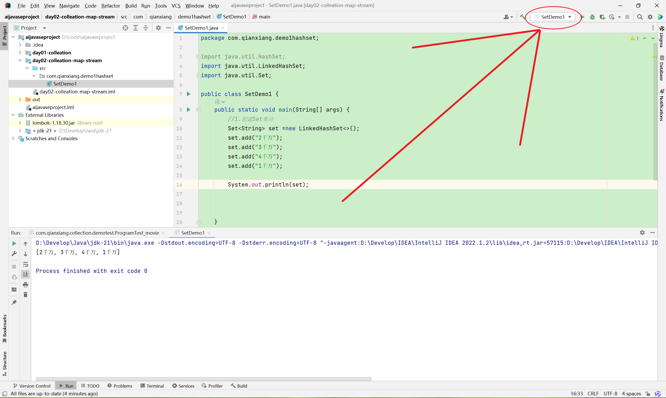Expand the day01-colleation module folder
Screen dimensions: 666x398
click(x=20, y=53)
